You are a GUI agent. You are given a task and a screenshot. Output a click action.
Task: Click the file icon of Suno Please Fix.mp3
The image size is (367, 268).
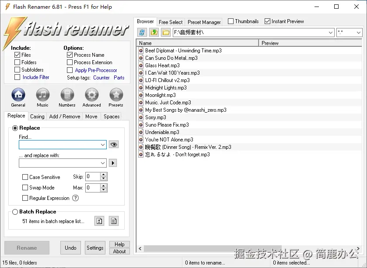(x=141, y=125)
